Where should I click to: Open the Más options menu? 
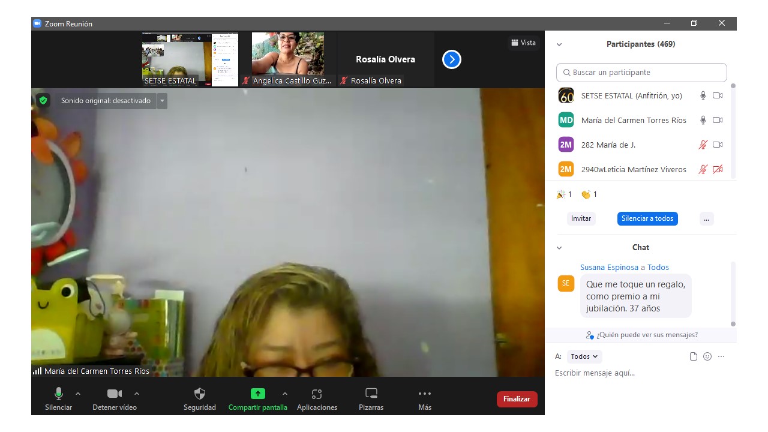pos(425,394)
